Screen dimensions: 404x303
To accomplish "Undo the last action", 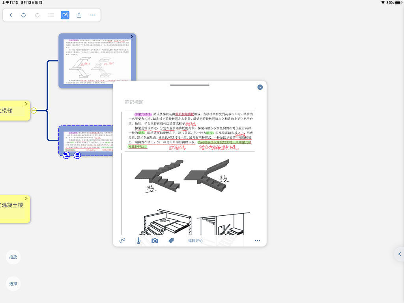I will [x=24, y=15].
